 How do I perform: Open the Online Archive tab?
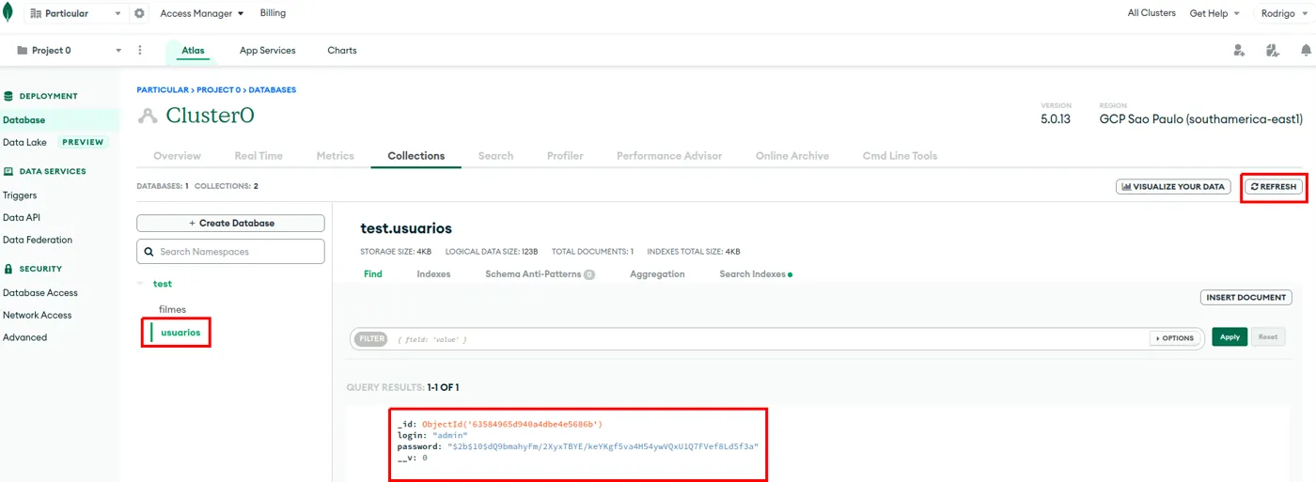click(x=792, y=156)
